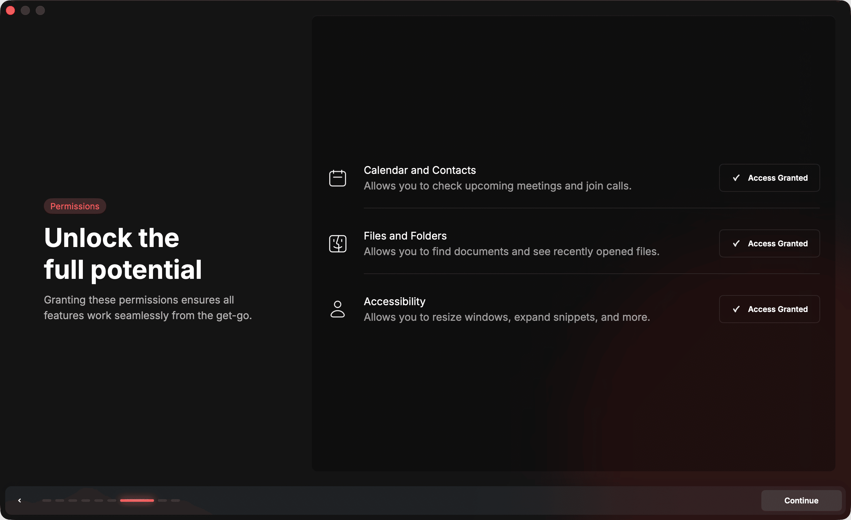
Task: Click the checkmark in Accessibility's Access Granted
Action: (x=736, y=309)
